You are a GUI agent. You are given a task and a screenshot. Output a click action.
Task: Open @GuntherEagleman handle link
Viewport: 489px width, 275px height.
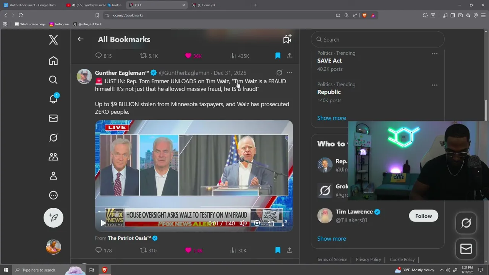(184, 73)
